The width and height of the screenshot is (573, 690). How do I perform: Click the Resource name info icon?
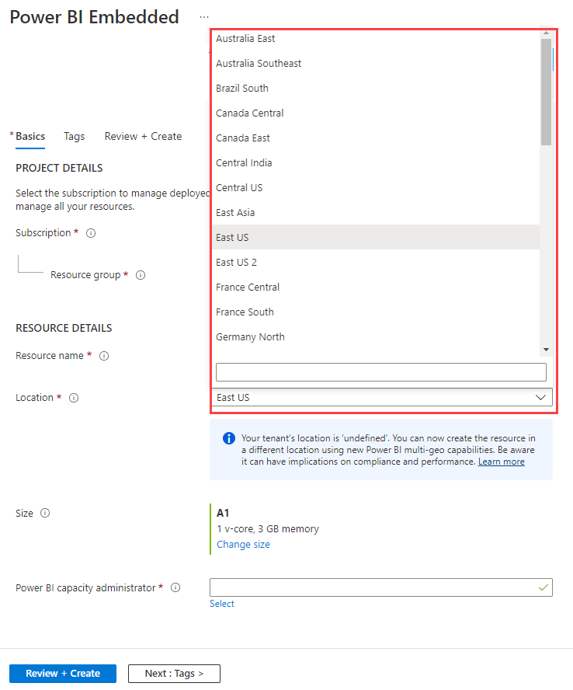(x=104, y=356)
